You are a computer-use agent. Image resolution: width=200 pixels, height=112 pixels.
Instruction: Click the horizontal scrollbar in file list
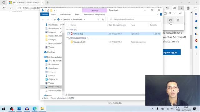pyautogui.click(x=106, y=95)
